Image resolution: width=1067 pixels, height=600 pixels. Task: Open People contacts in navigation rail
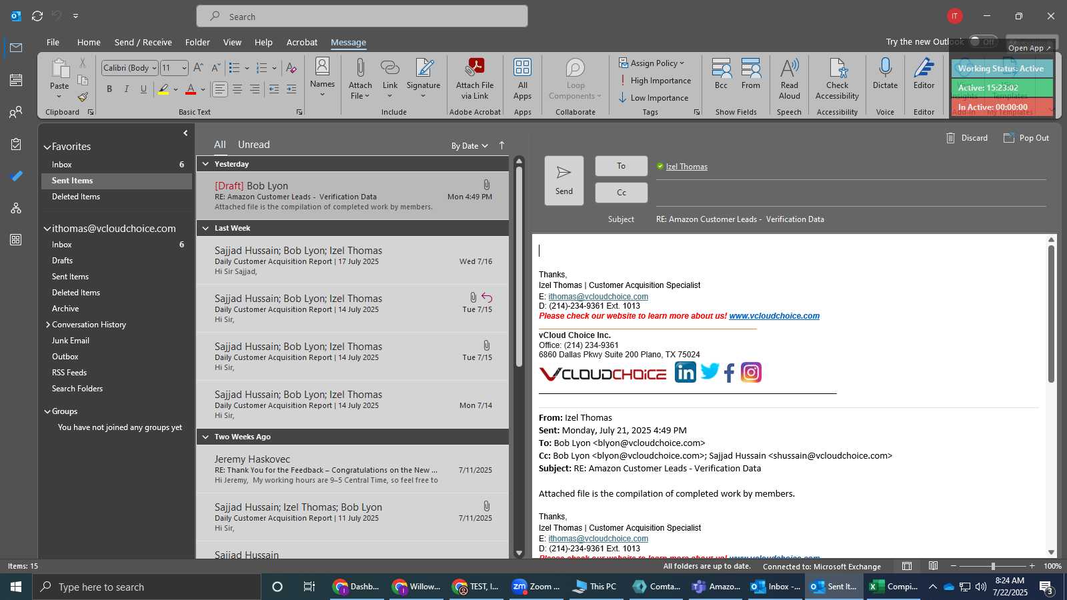16,112
